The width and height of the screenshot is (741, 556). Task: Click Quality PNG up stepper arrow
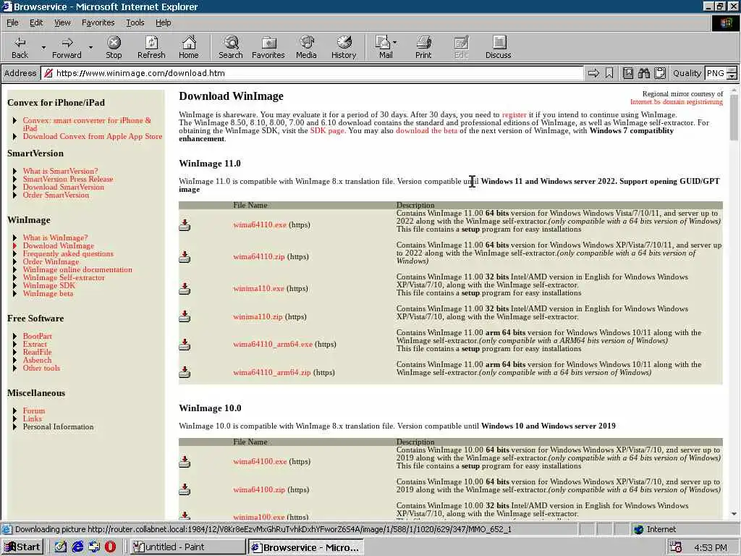[732, 70]
